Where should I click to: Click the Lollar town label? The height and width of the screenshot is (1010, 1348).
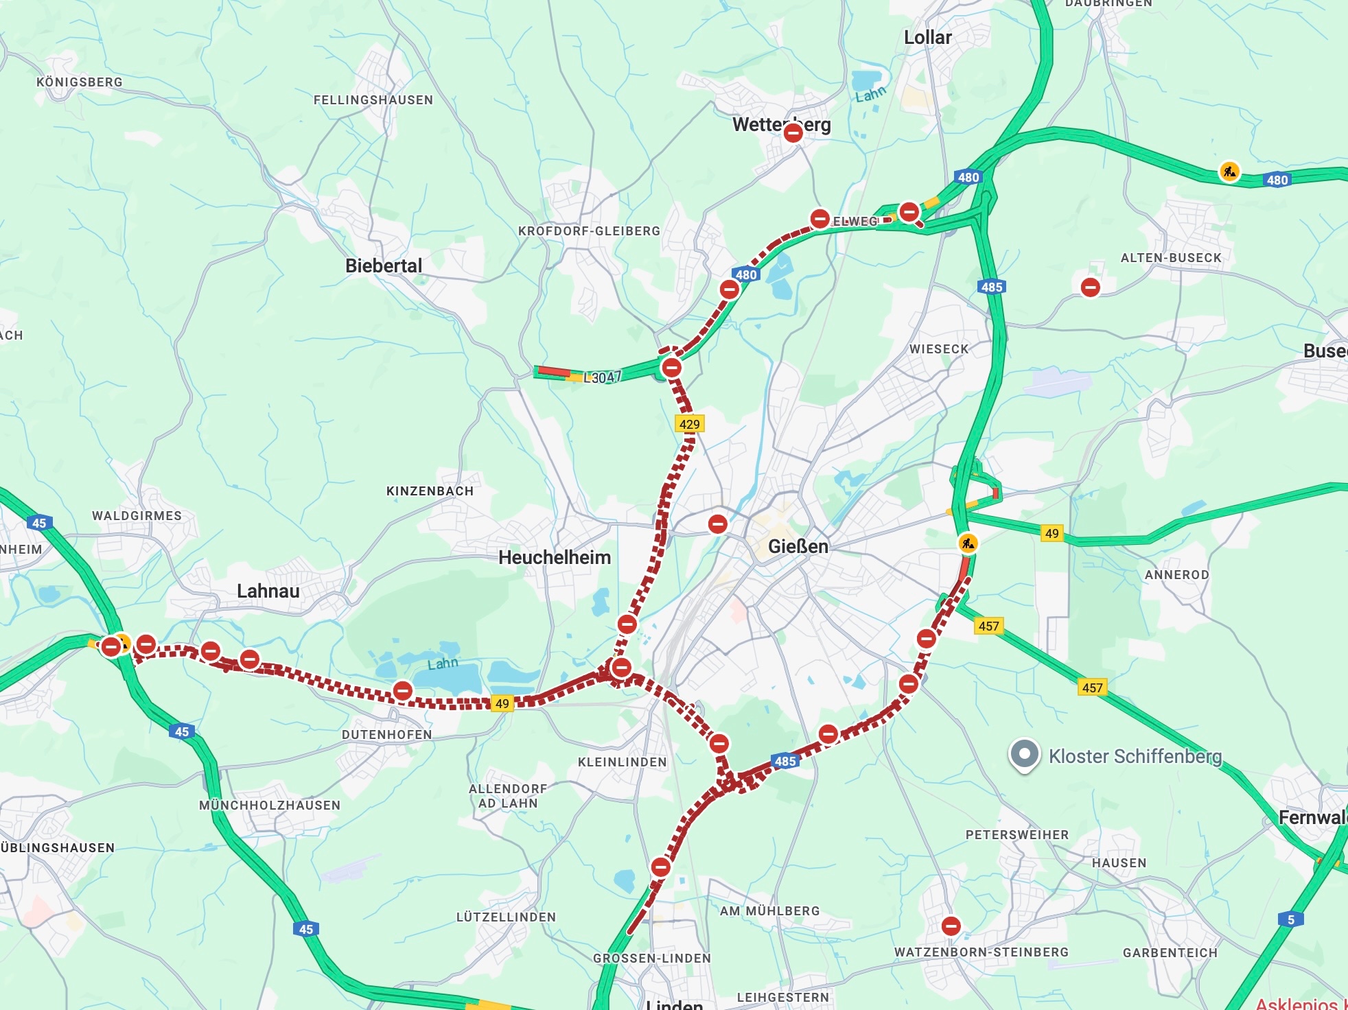pyautogui.click(x=927, y=37)
